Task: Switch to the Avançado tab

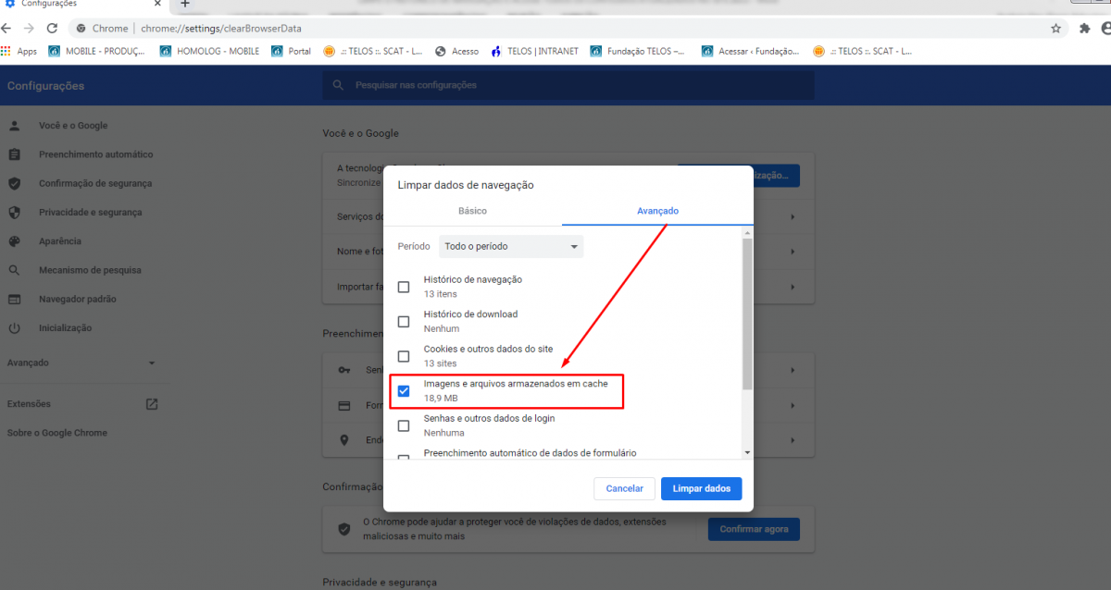Action: pos(657,211)
